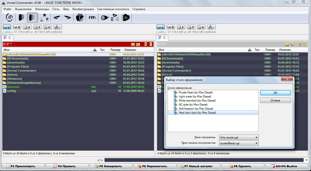Viewport: 311px width, 171px height.
Task: Open the Конфигурация menu
Action: pyautogui.click(x=83, y=9)
